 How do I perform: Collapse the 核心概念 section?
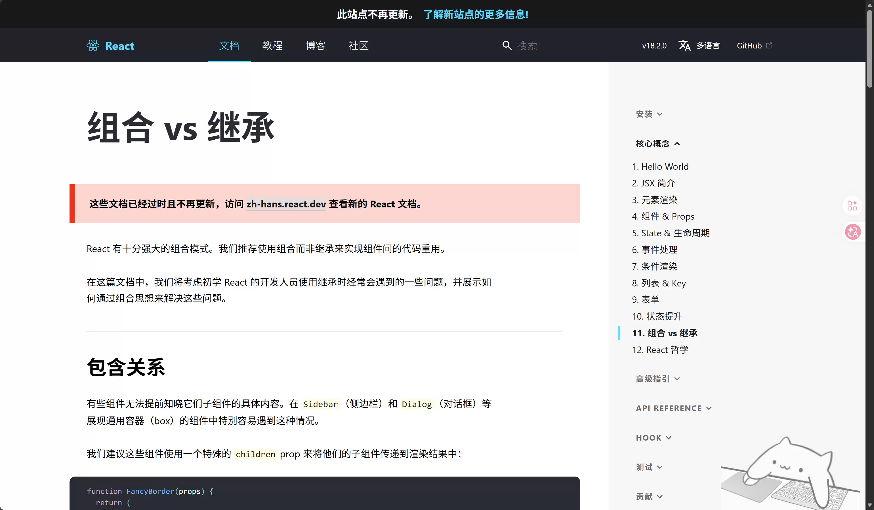click(658, 143)
